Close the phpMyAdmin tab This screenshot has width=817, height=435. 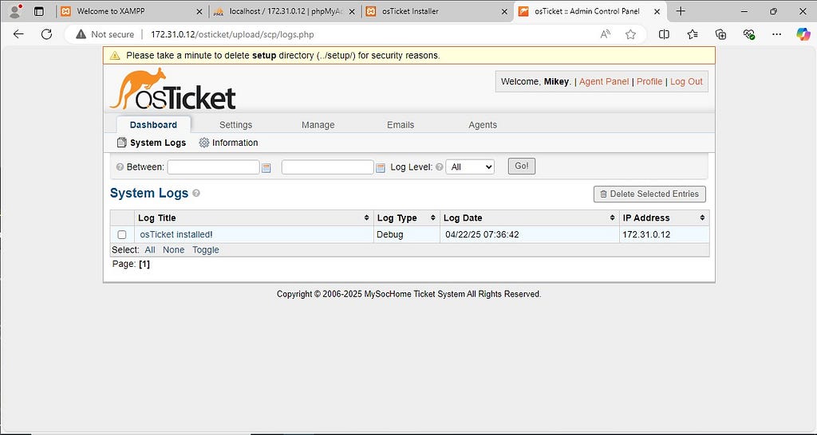click(x=352, y=11)
